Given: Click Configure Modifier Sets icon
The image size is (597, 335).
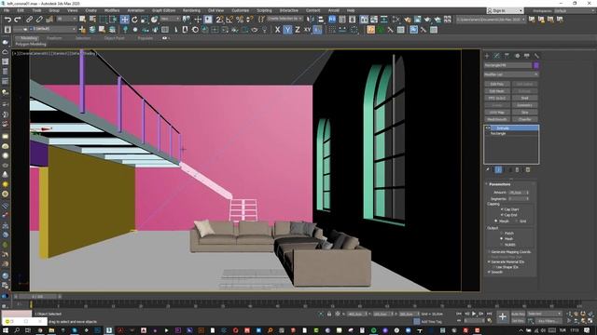Looking at the screenshot, I should click(528, 169).
